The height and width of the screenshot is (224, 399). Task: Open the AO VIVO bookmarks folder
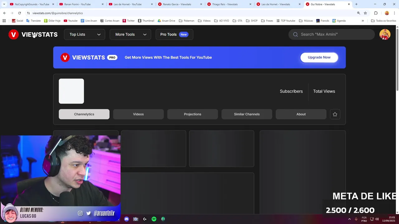point(222,21)
